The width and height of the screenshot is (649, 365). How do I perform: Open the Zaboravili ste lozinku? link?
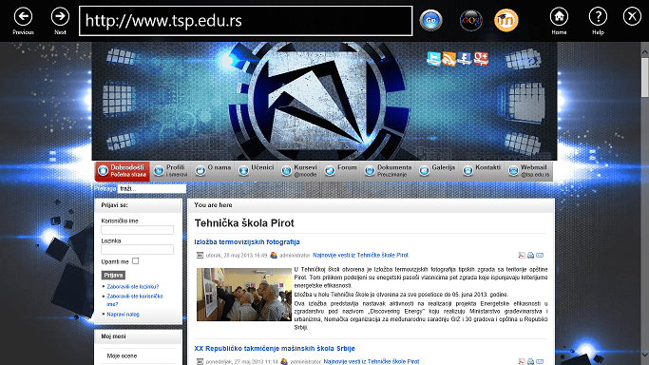point(132,286)
